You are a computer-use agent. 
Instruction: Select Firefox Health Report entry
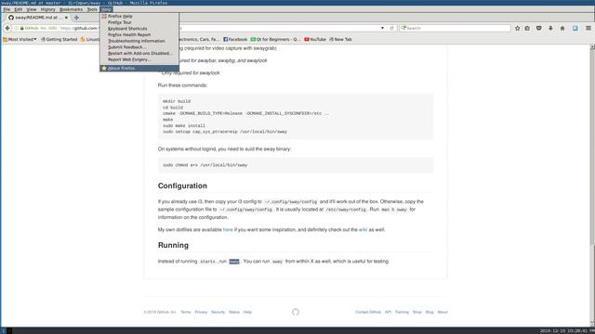pyautogui.click(x=139, y=34)
